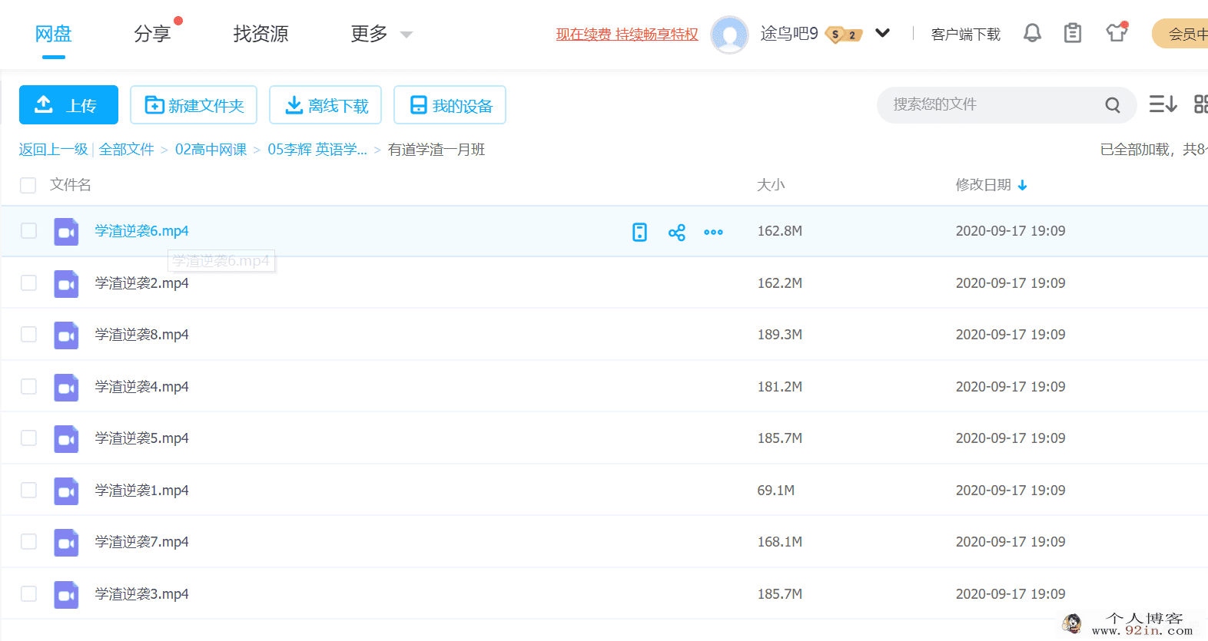This screenshot has width=1208, height=641.
Task: Open file 学渣逆袭8.mp4
Action: (141, 335)
